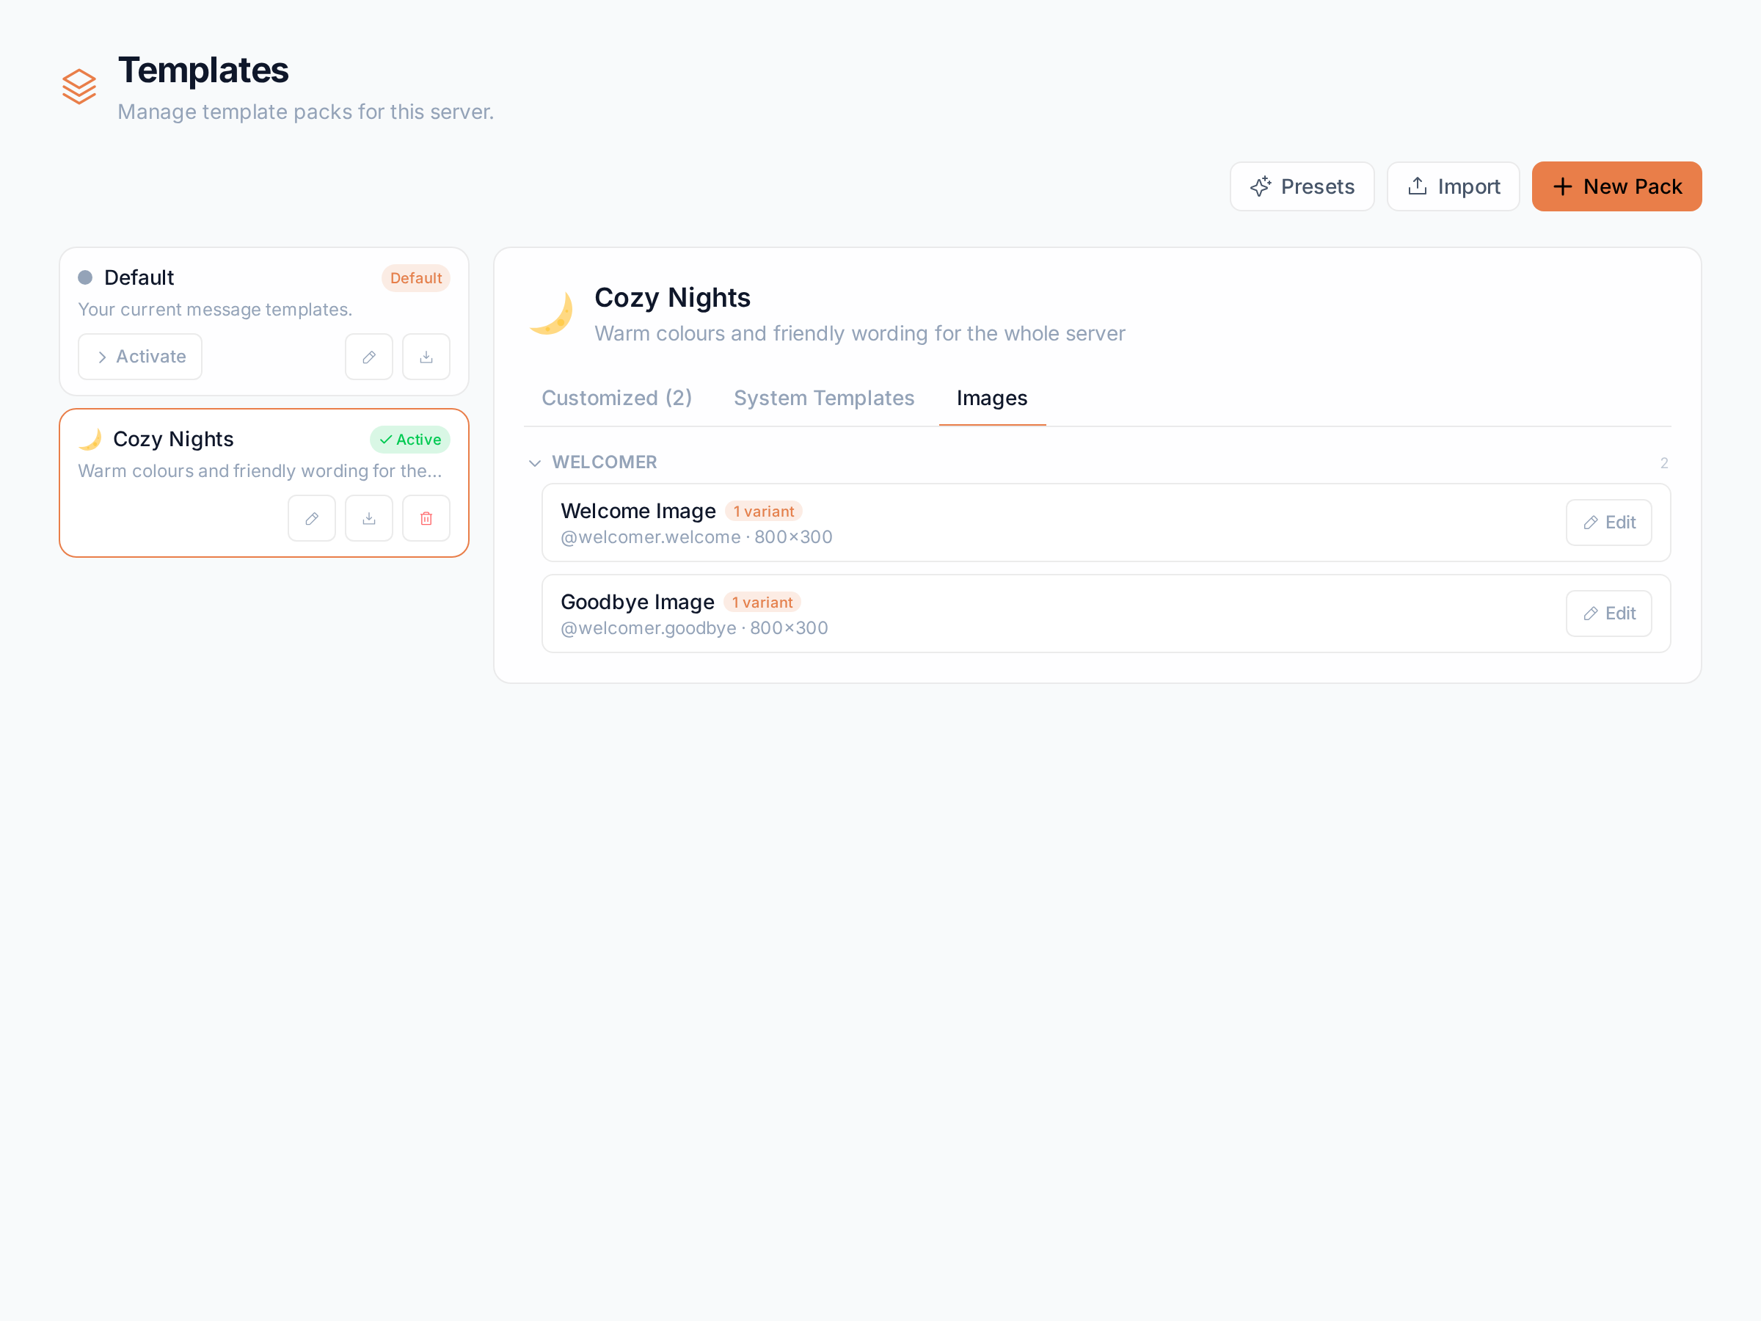Click the grey dot next to Default

(x=85, y=277)
